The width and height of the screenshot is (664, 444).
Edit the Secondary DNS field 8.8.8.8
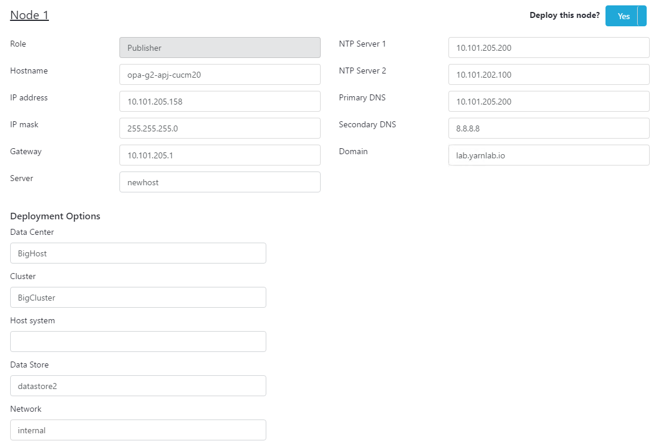pos(549,128)
